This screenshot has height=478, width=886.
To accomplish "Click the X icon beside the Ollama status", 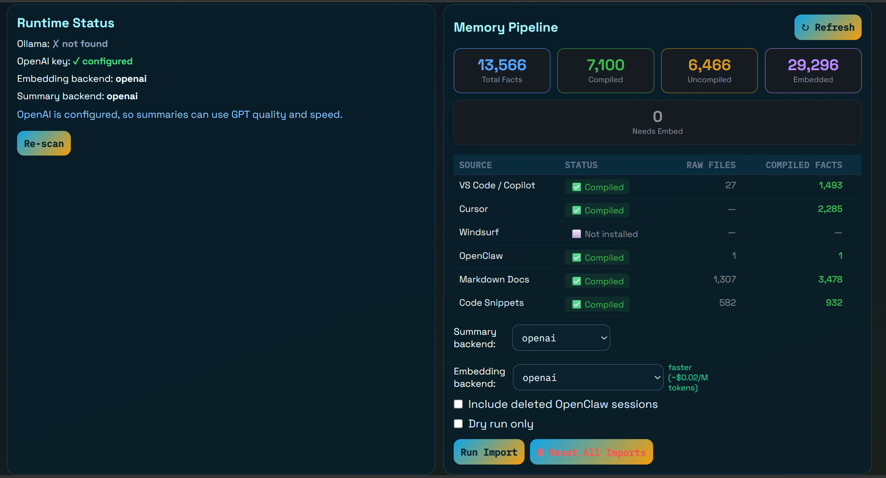I will (55, 43).
